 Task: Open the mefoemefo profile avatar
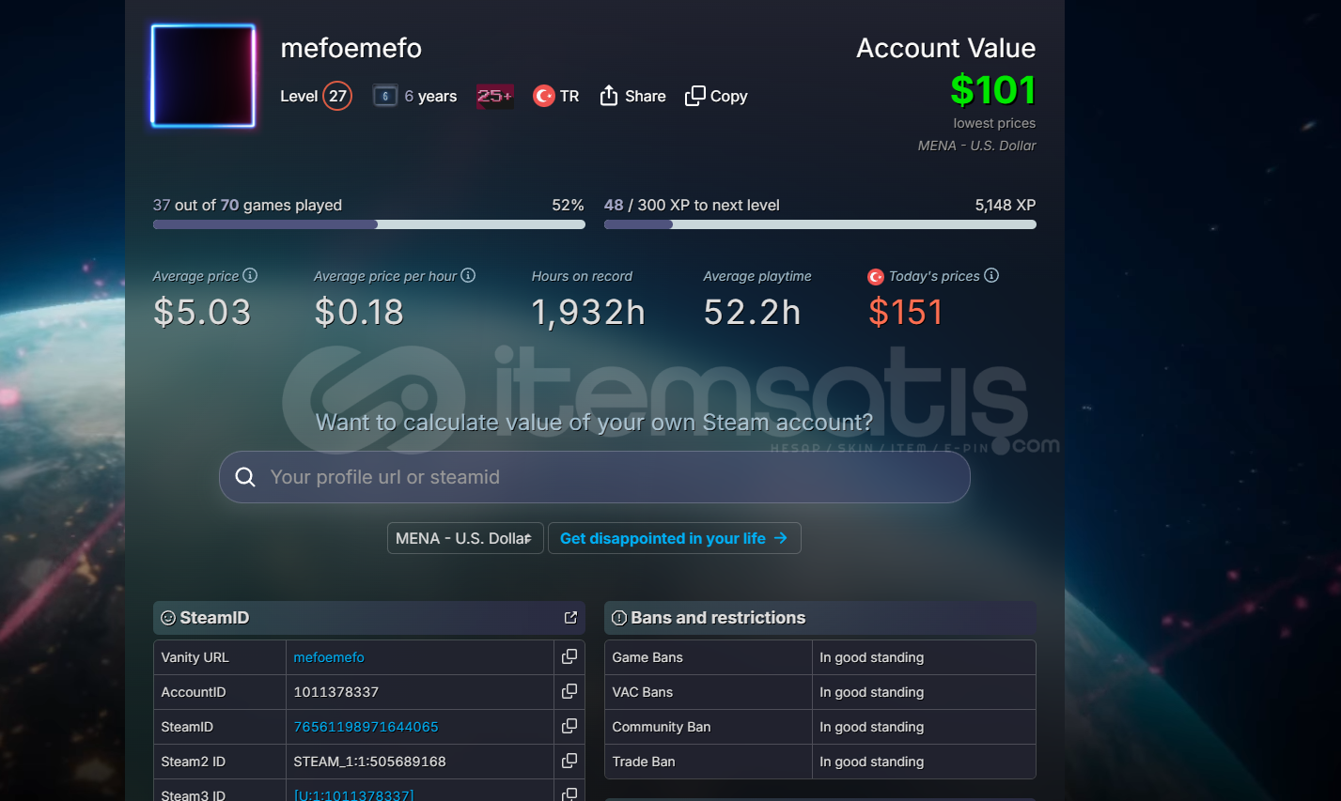point(203,75)
